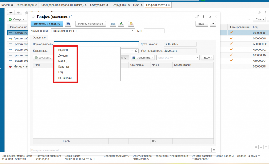The image size is (269, 164).
Task: Click the pencil-with-clock toolbar icon
Action: (x=121, y=24)
